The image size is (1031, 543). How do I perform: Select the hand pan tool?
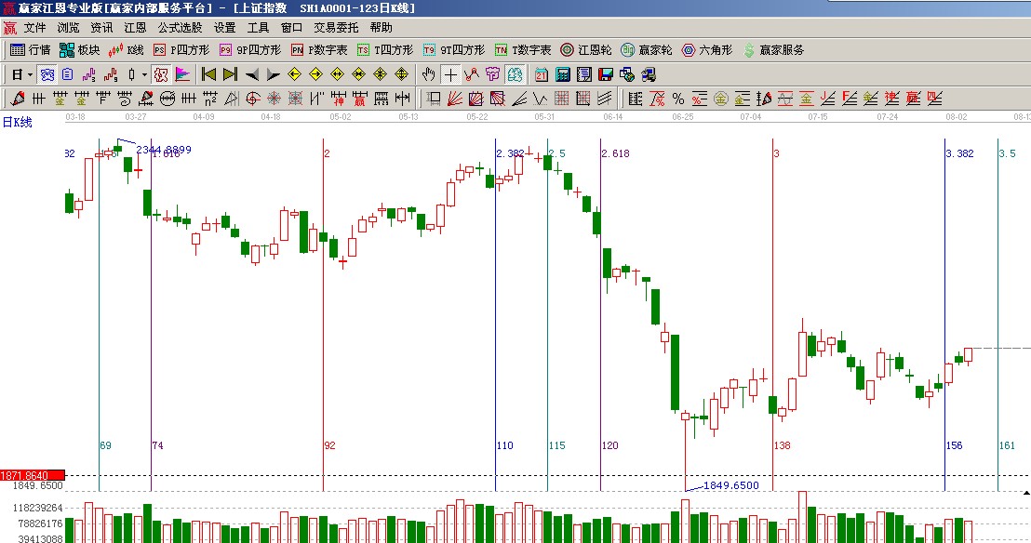(428, 74)
